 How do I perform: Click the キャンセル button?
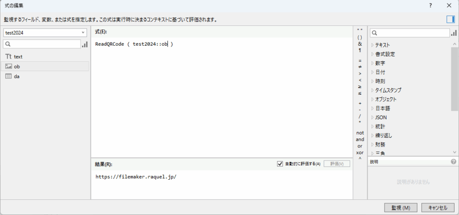438,207
